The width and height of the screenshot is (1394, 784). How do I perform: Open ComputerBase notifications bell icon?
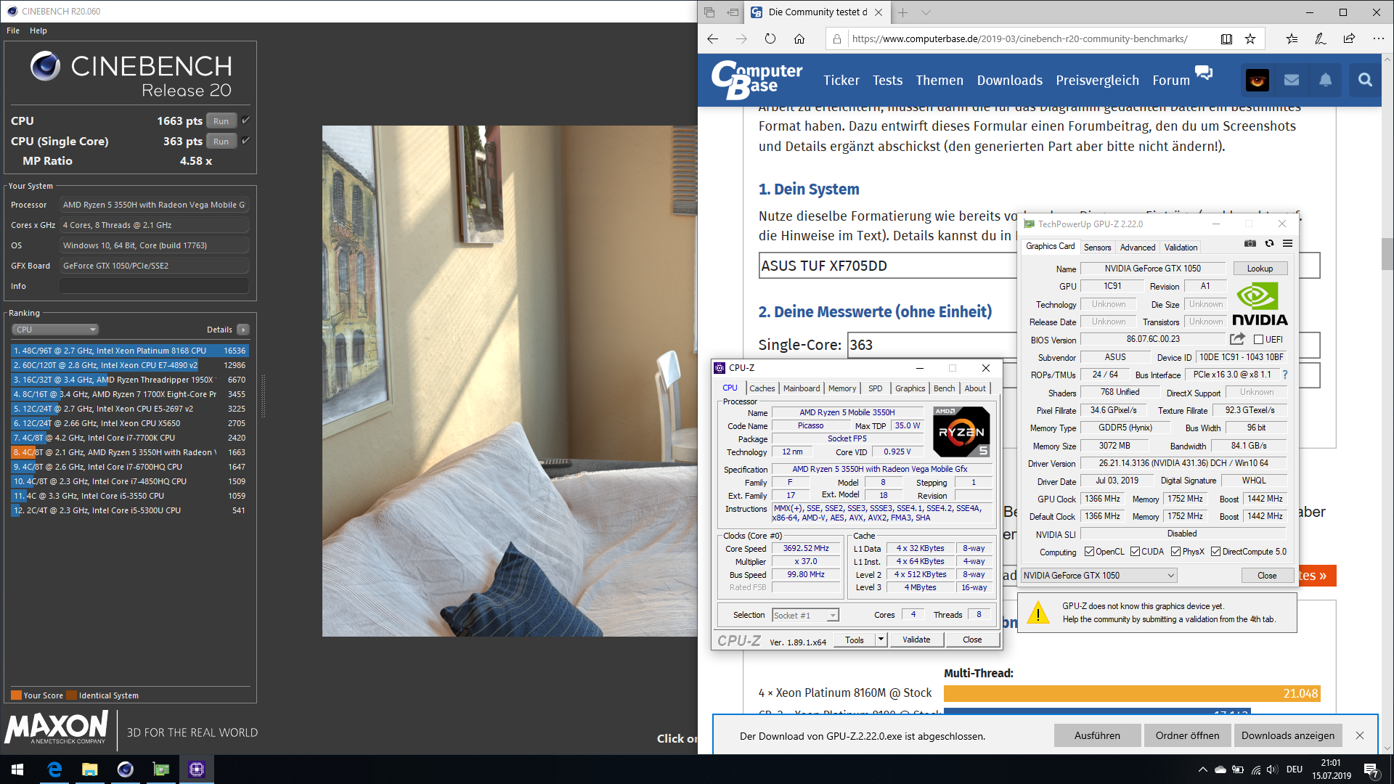pyautogui.click(x=1325, y=80)
